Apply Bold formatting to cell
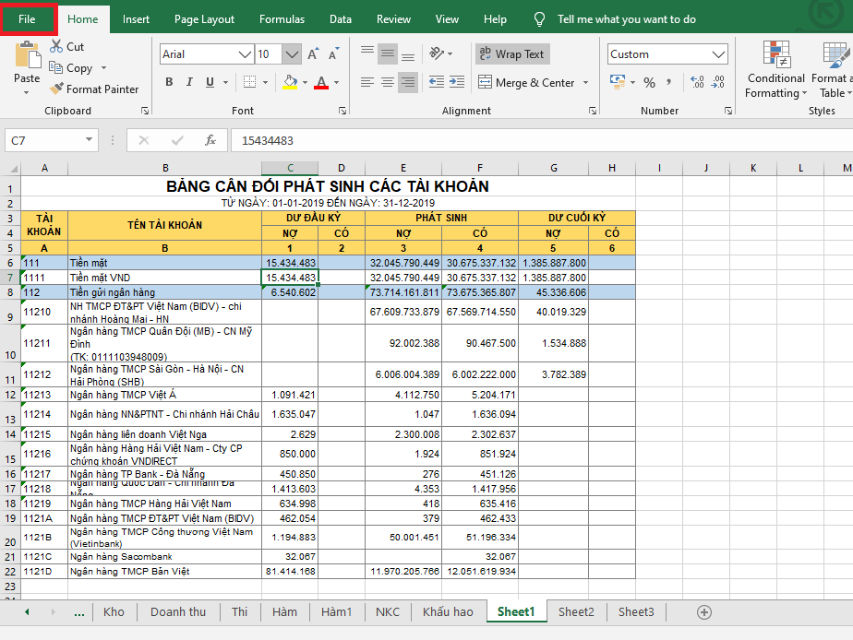This screenshot has height=640, width=853. [169, 83]
